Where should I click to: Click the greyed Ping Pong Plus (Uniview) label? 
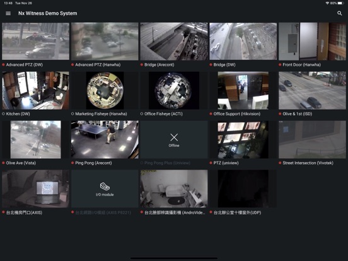(x=167, y=163)
